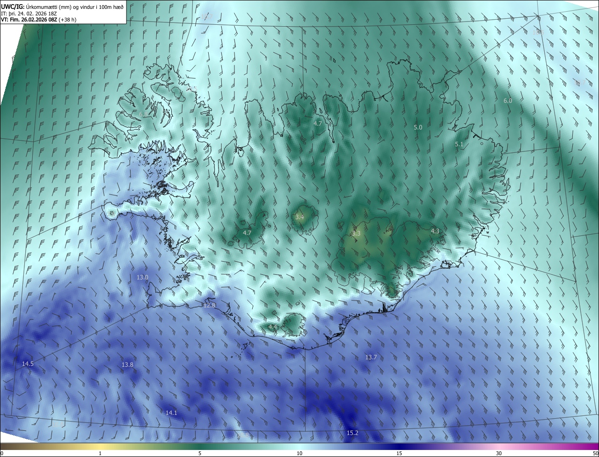Click the 5.0 value label on the map
This screenshot has height=457, width=599.
click(x=418, y=127)
